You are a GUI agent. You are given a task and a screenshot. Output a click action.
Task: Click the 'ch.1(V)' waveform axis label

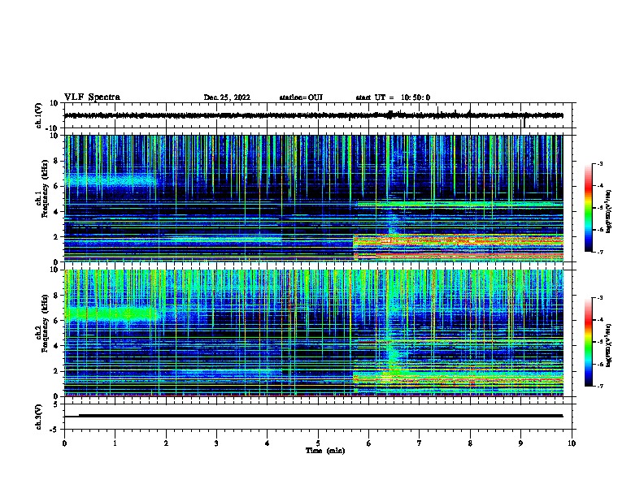[x=38, y=115]
